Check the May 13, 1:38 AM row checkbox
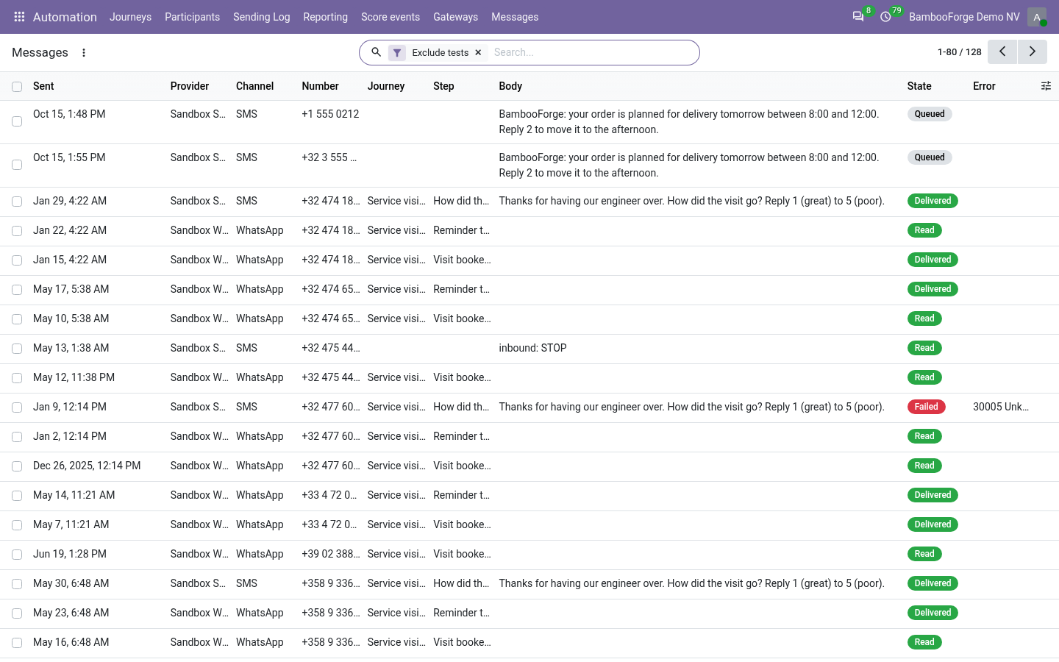The width and height of the screenshot is (1059, 662). click(x=17, y=349)
